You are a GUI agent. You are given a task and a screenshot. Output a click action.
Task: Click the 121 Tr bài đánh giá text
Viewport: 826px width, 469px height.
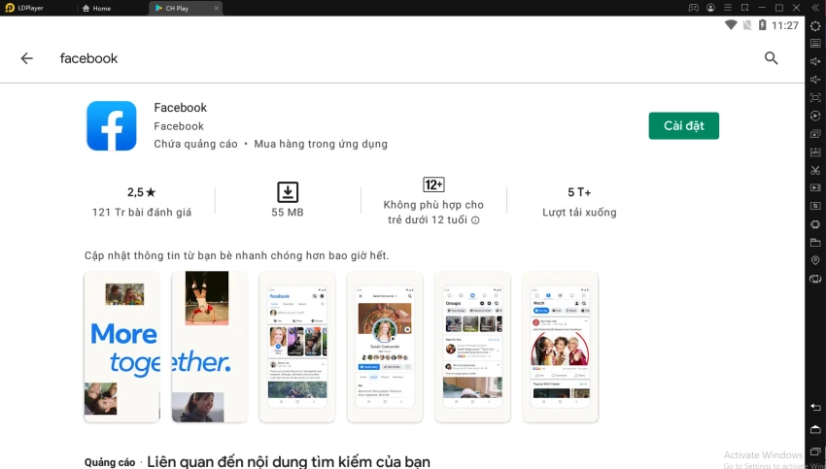pos(142,212)
